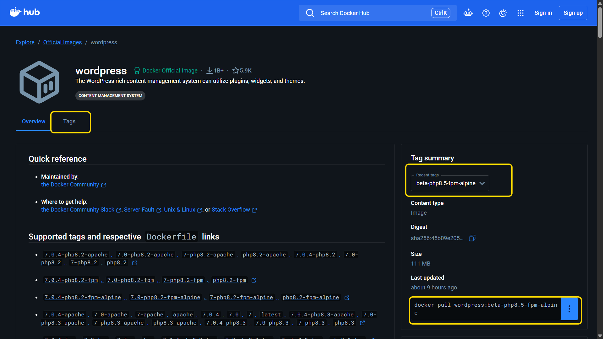
Task: Click the 7.0.4-php8.2-fpm tag
Action: (71, 280)
